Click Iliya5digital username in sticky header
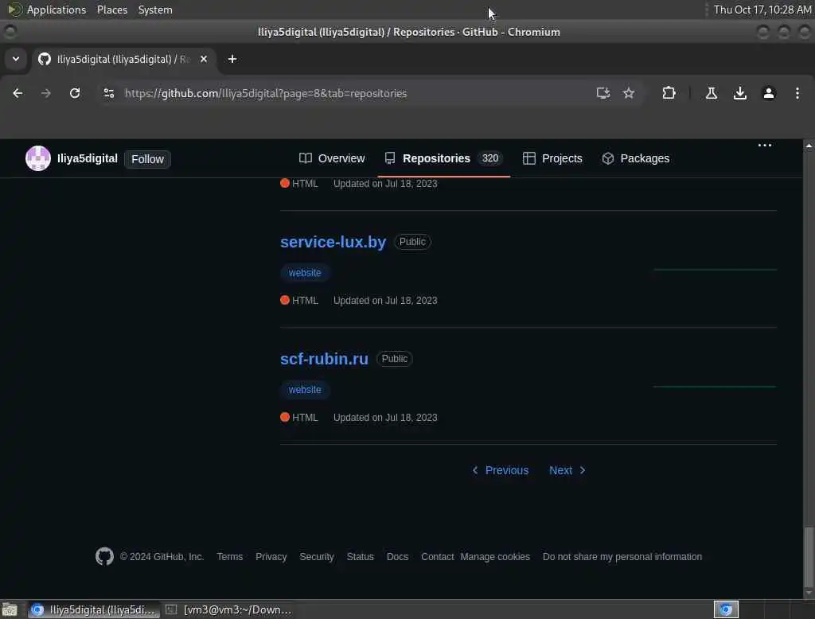This screenshot has width=815, height=619. (88, 158)
